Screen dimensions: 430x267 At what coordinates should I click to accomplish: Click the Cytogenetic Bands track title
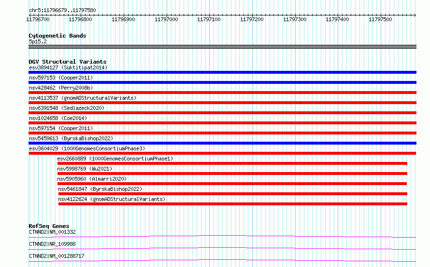click(57, 36)
